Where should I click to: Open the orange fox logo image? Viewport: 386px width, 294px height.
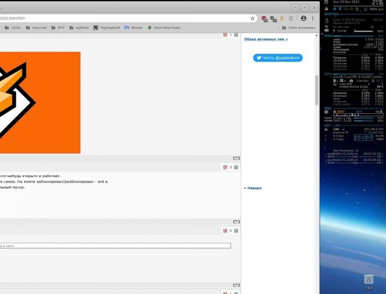click(x=40, y=102)
